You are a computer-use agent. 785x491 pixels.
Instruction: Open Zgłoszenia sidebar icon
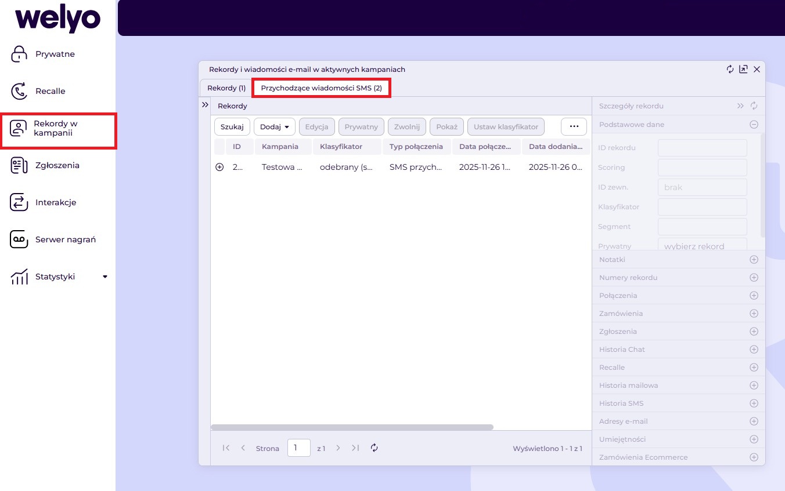[x=19, y=165]
